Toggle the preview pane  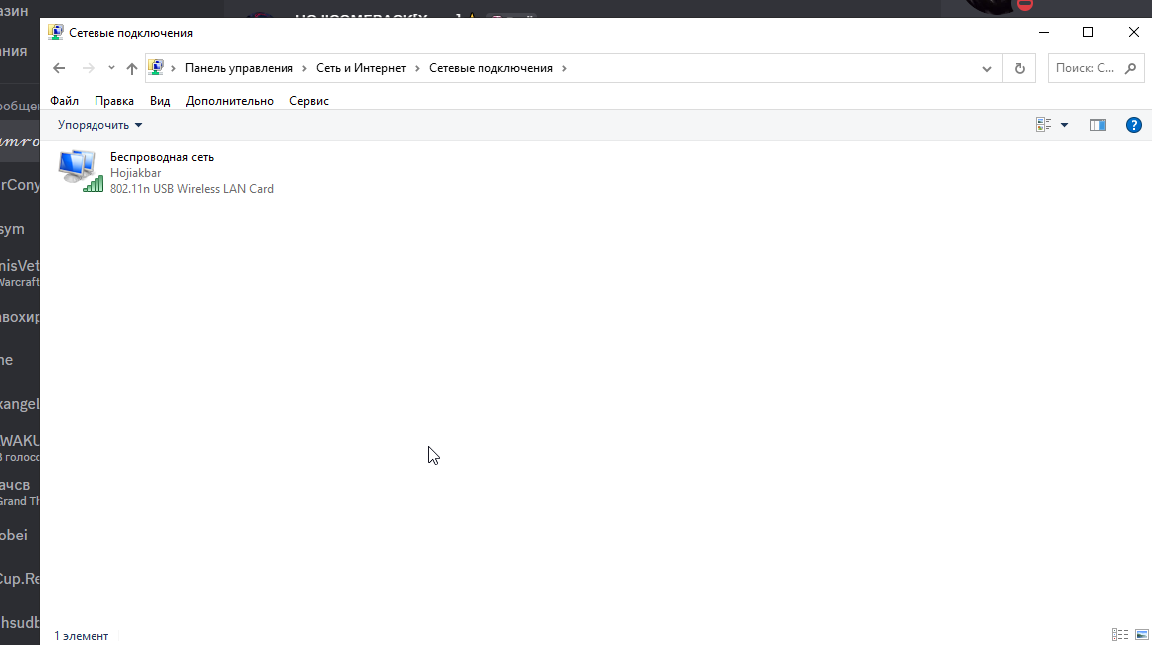point(1097,125)
